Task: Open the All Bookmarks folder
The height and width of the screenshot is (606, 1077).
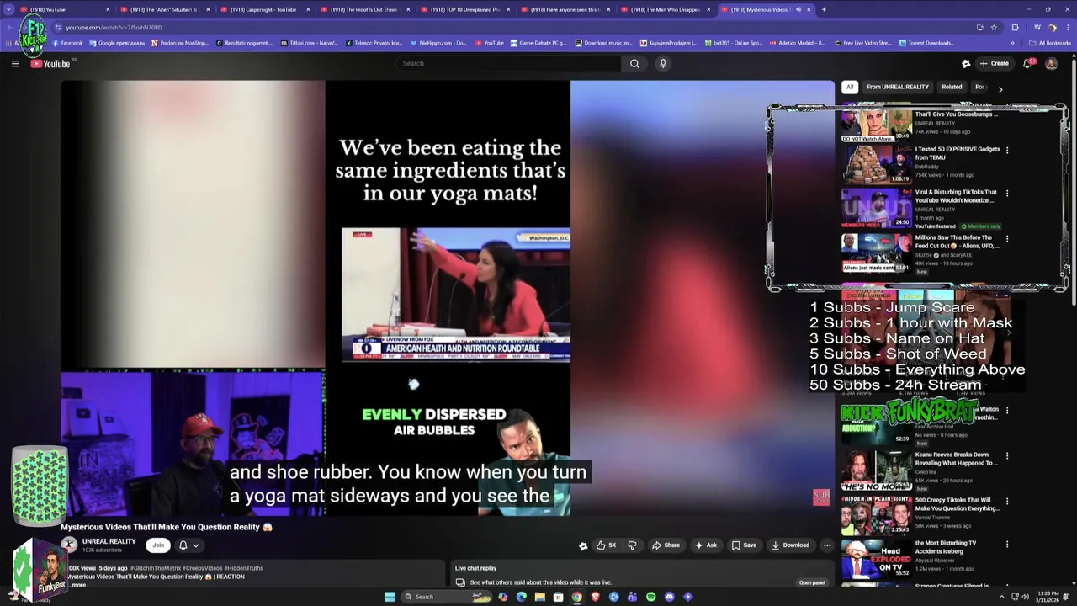Action: tap(1051, 43)
